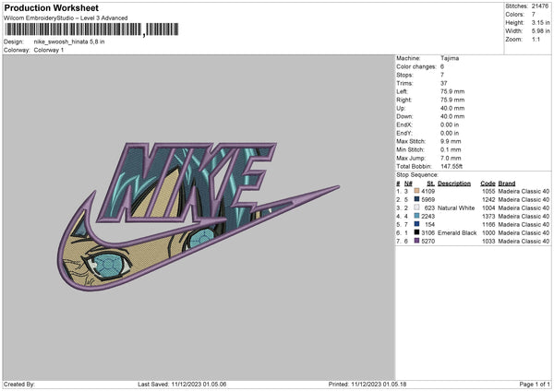Click the embroidered Nike swoosh design preview
The height and width of the screenshot is (391, 554).
198,217
